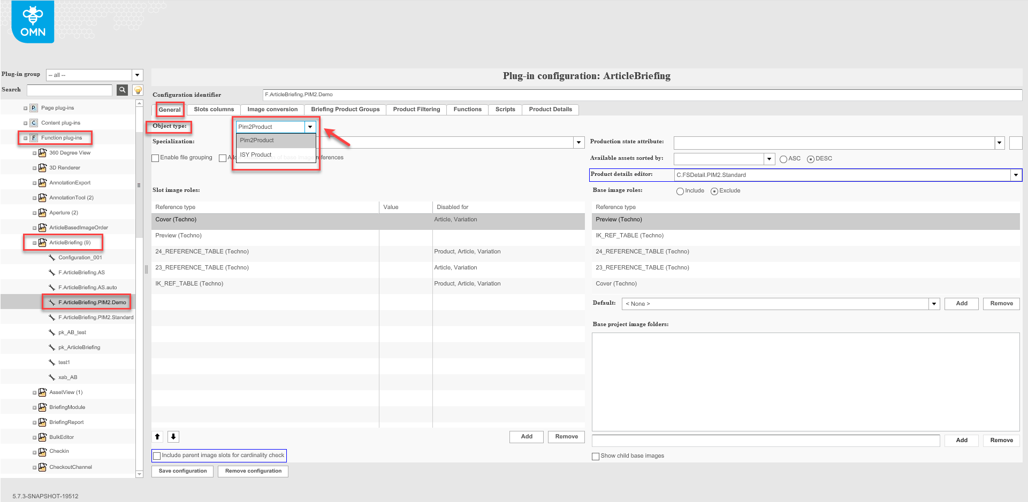1028x502 pixels.
Task: Check Include parent image slots option
Action: coord(157,456)
